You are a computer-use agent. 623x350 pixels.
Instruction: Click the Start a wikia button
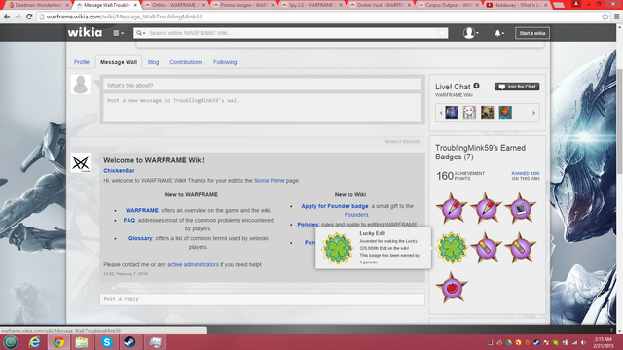532,33
